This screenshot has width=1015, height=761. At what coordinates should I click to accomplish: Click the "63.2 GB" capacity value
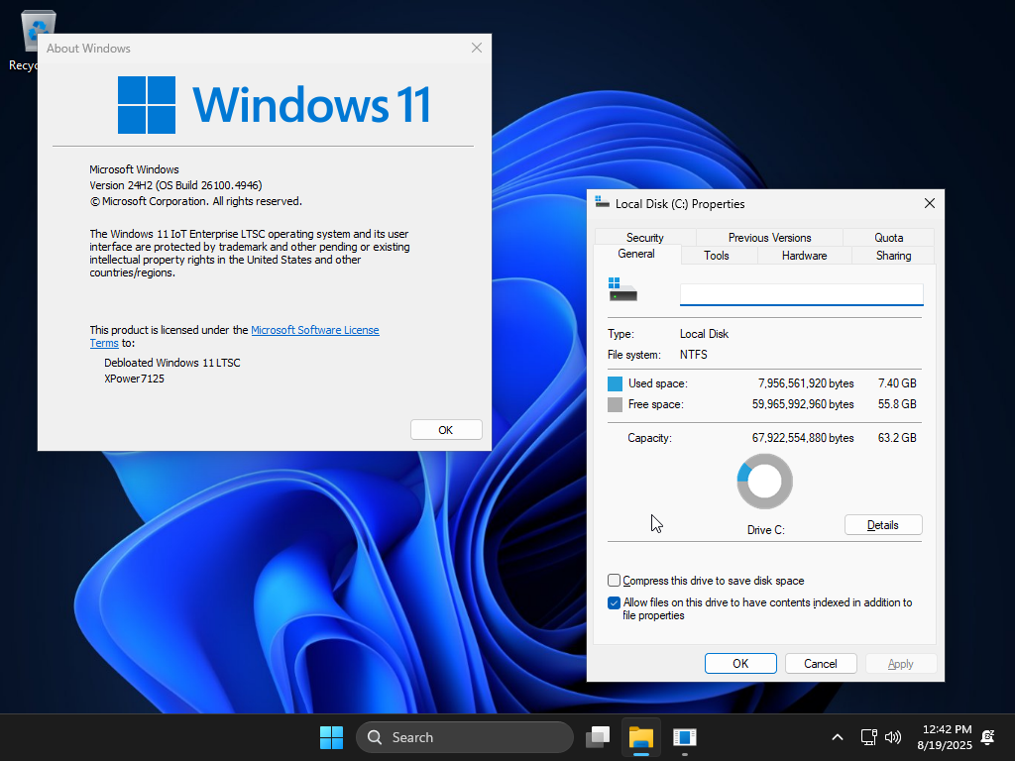click(897, 438)
